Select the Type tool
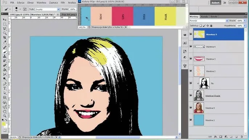 5,88
